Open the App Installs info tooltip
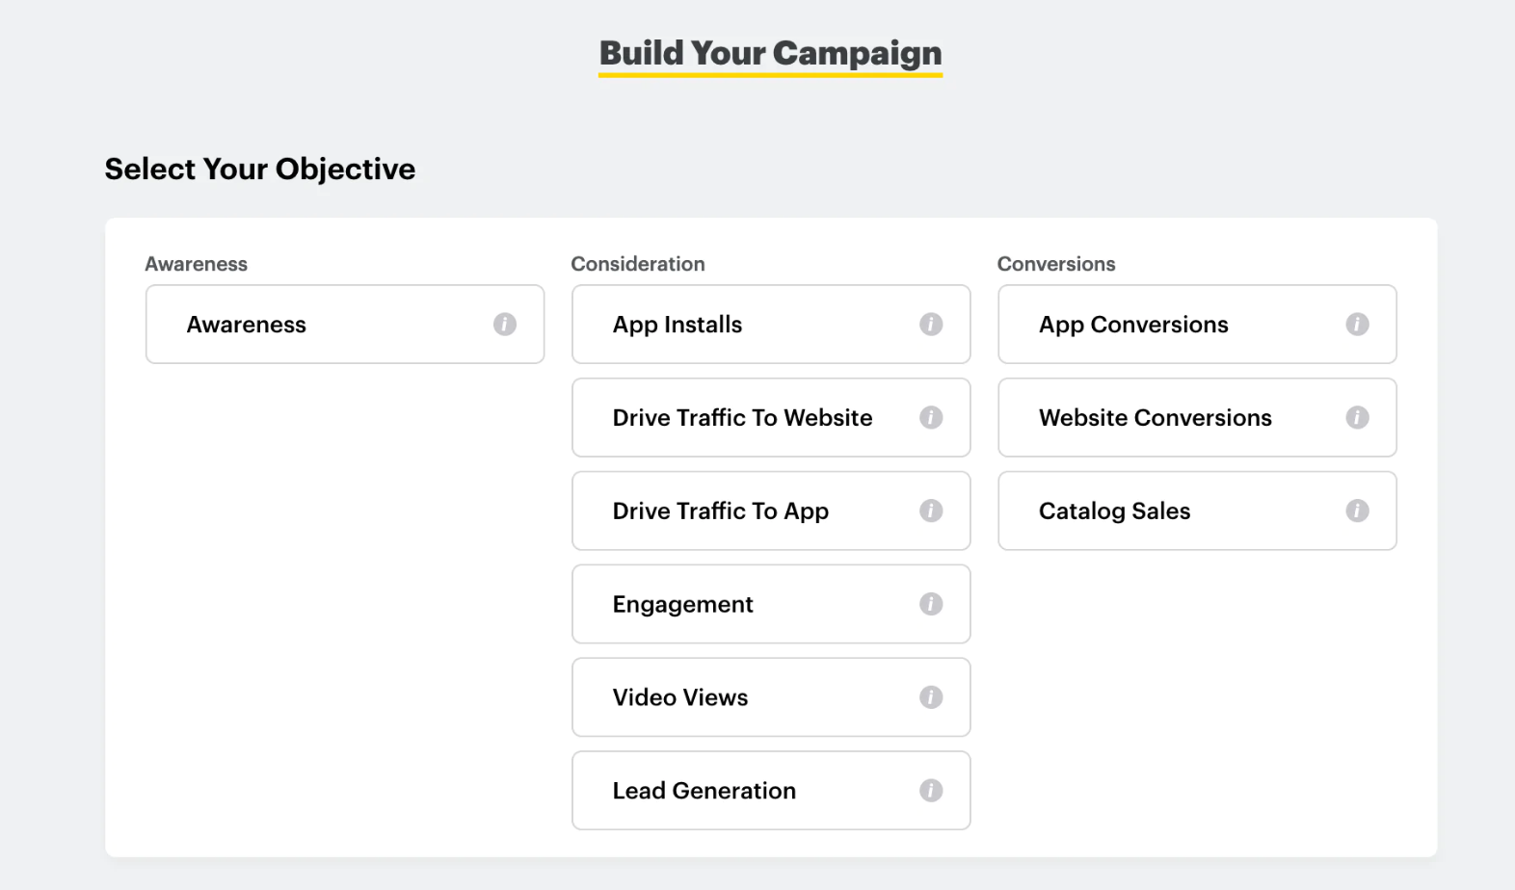This screenshot has width=1515, height=890. click(931, 325)
